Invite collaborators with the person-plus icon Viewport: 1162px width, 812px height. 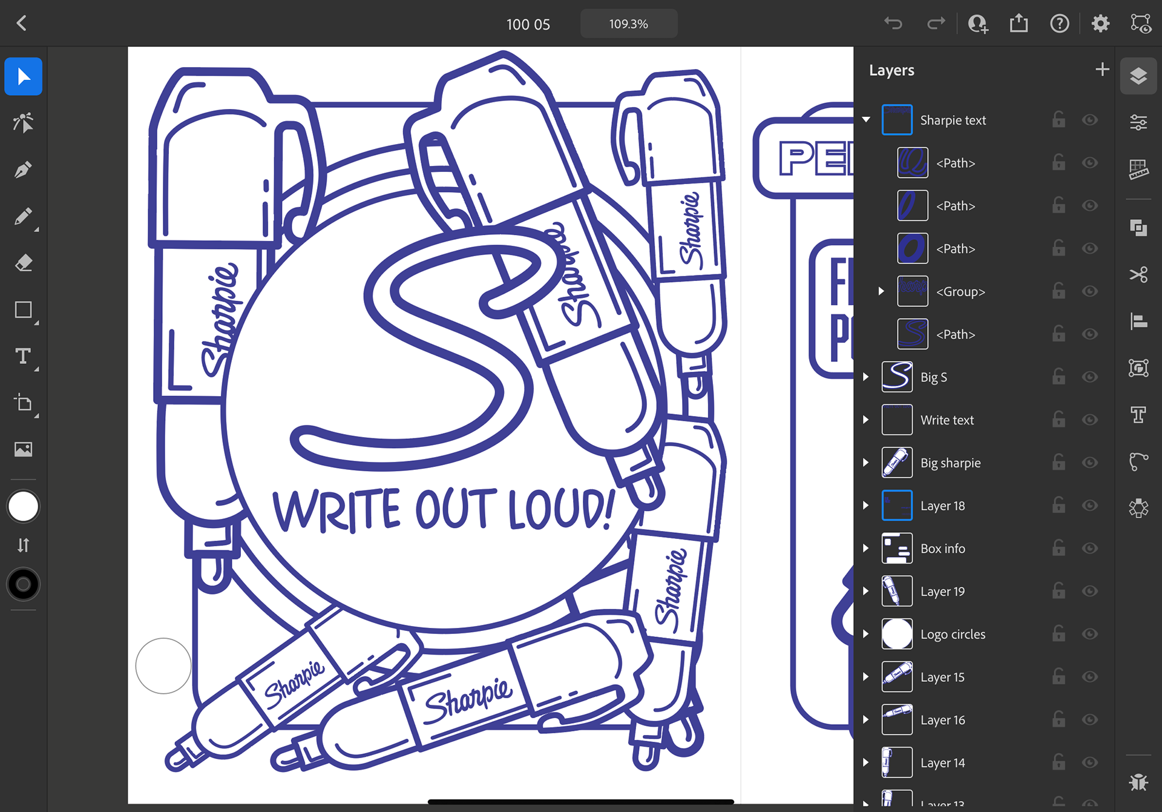[978, 24]
